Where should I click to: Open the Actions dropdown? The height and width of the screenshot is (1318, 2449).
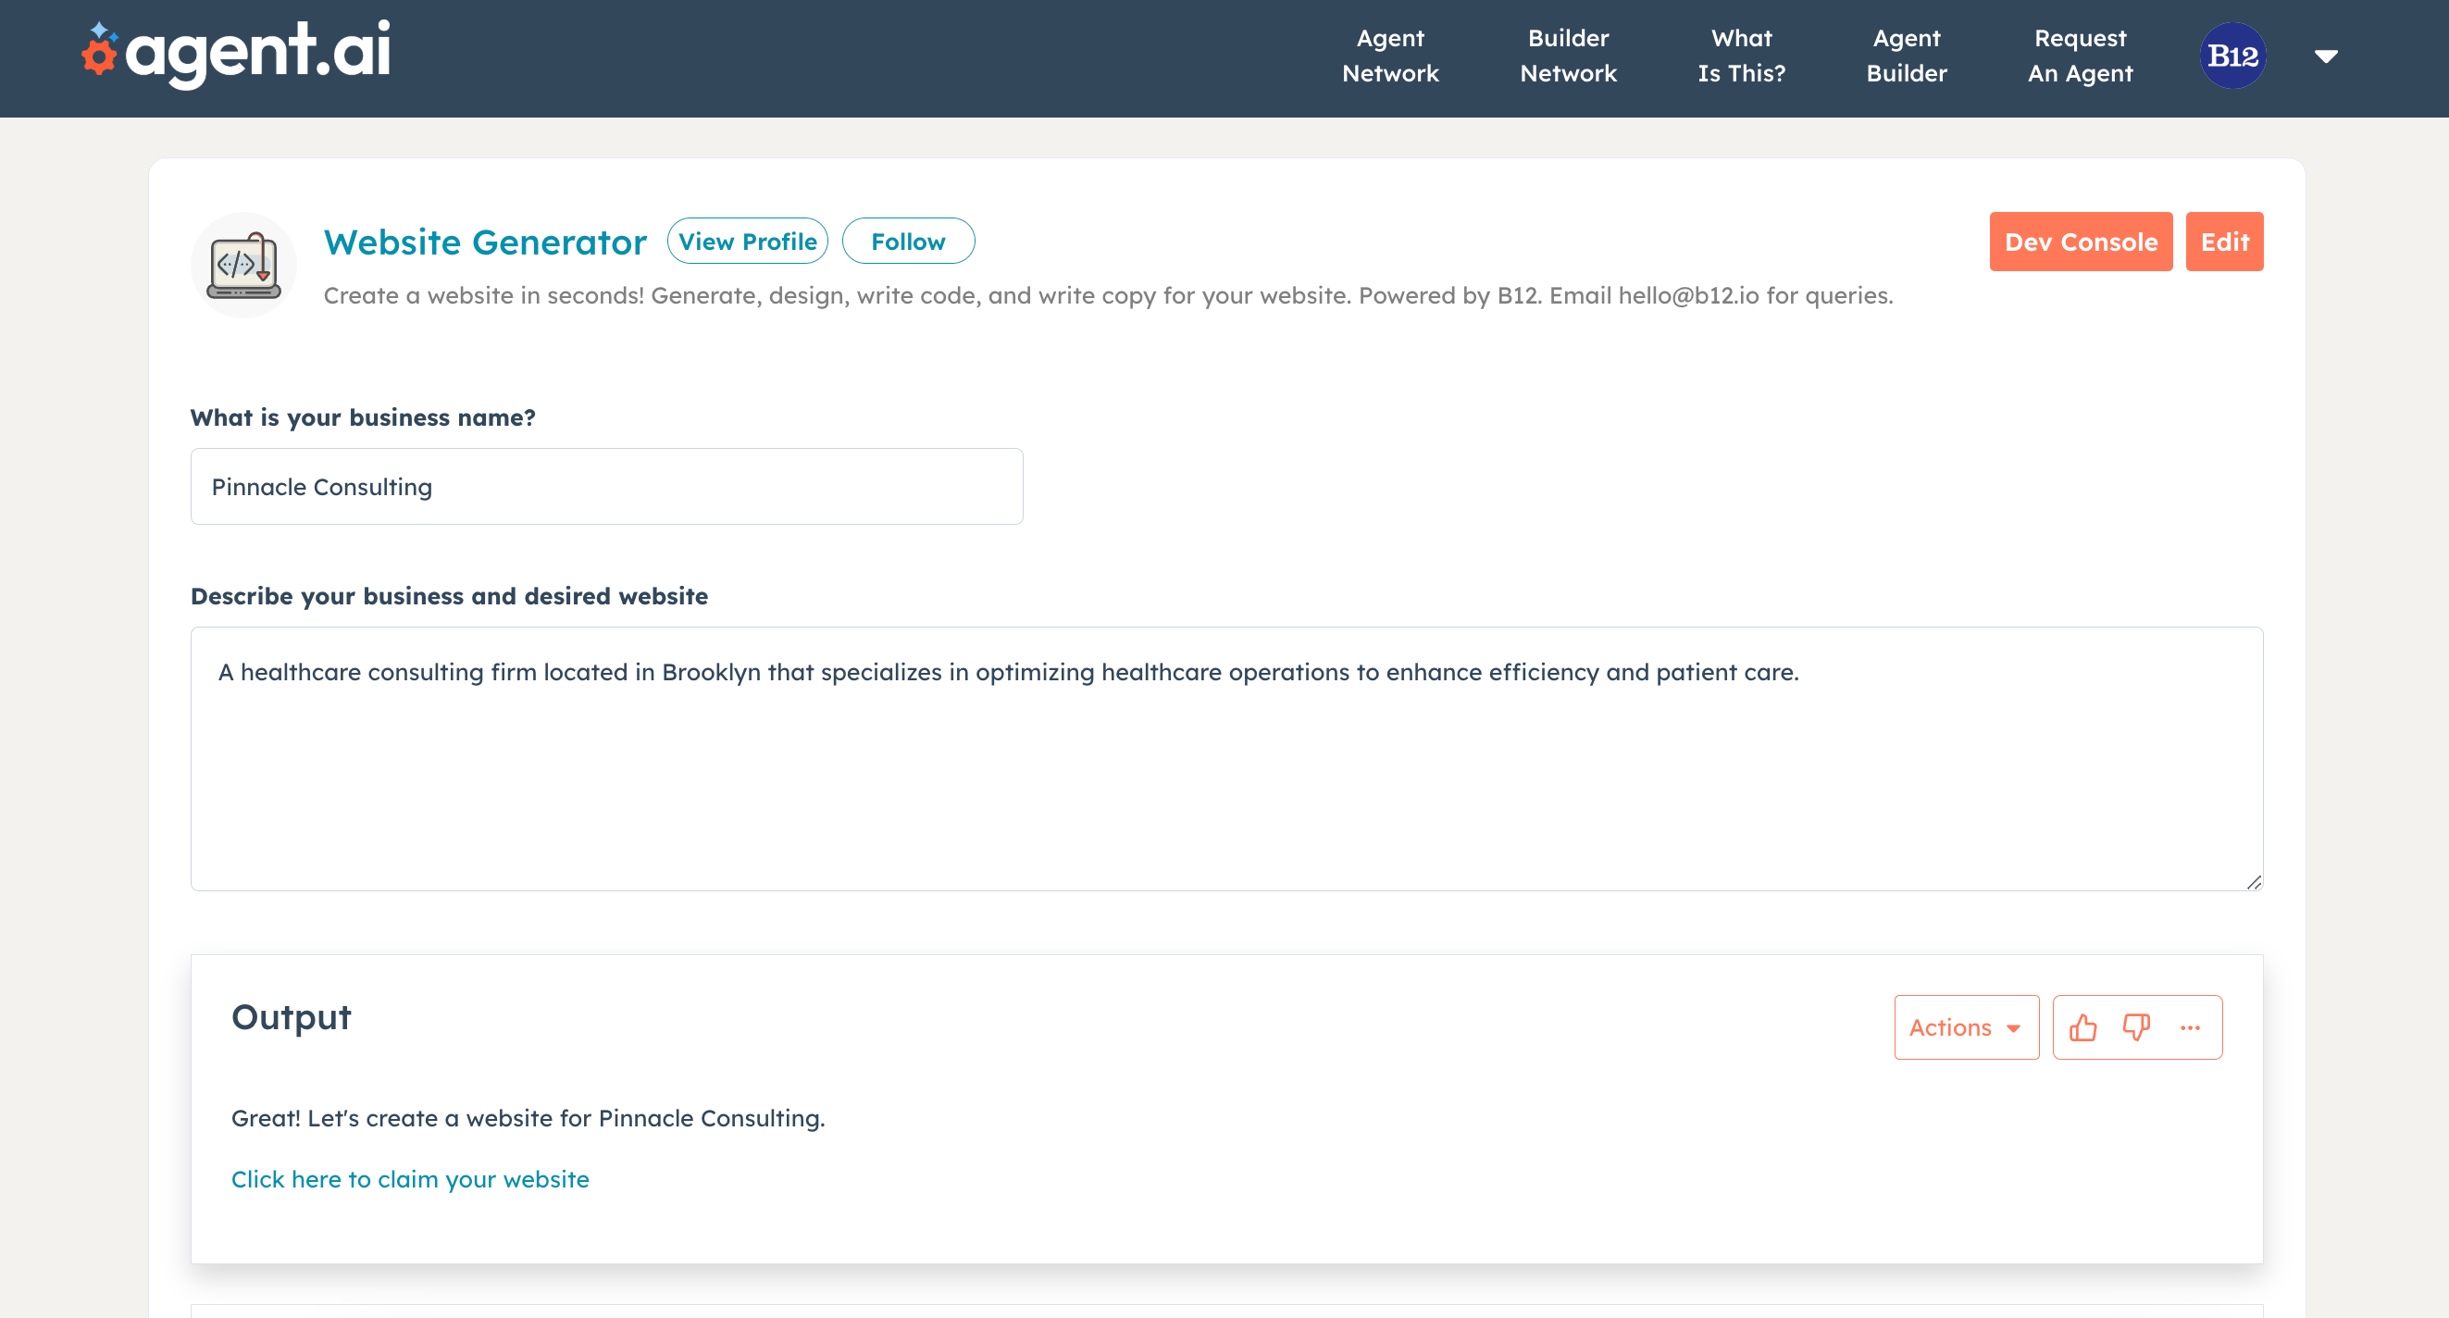pyautogui.click(x=1966, y=1028)
